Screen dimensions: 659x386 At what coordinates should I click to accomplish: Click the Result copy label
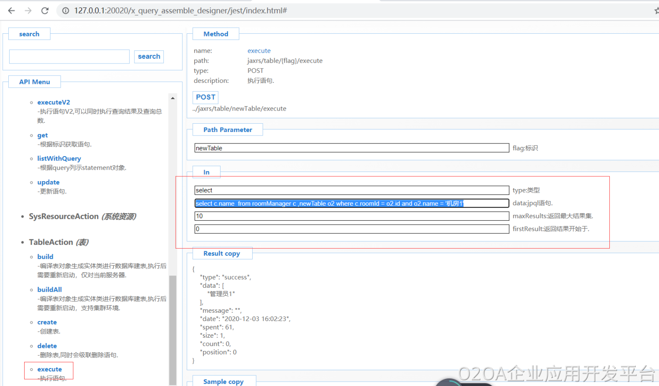tap(221, 254)
